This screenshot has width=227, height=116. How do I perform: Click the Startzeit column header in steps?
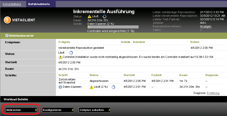tap(129, 75)
